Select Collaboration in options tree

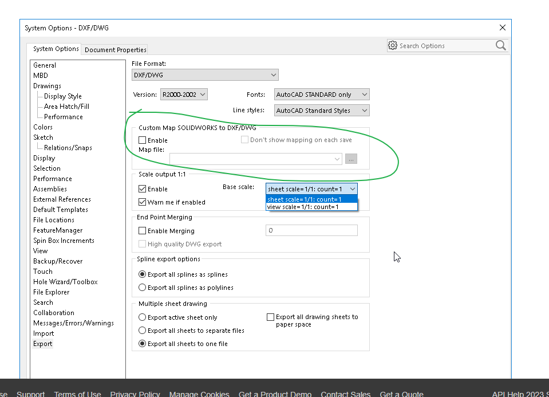click(54, 313)
